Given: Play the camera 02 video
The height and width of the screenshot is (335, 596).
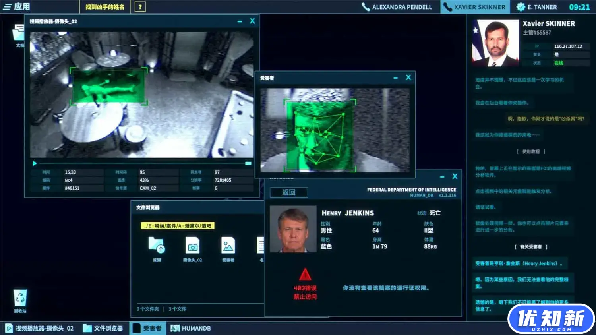Looking at the screenshot, I should (x=35, y=163).
